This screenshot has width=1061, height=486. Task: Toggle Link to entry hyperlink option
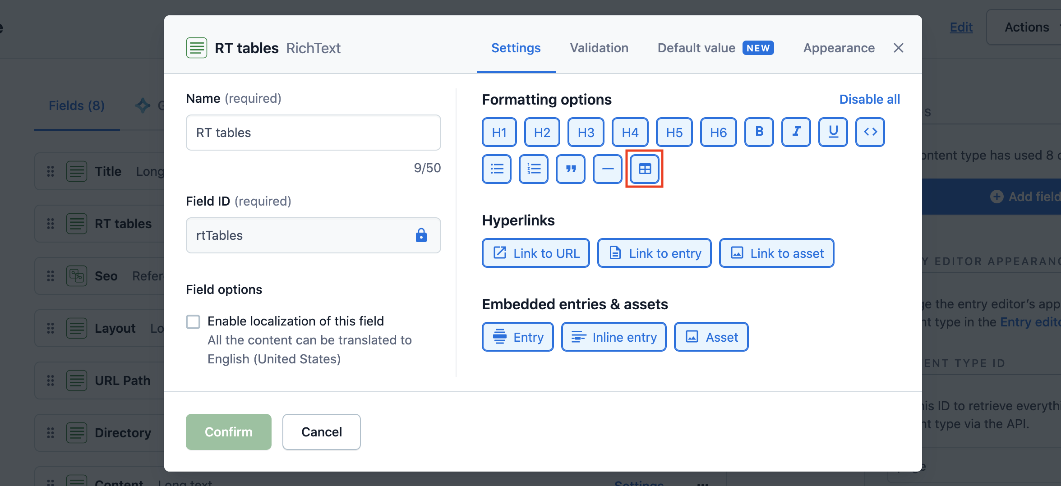655,253
